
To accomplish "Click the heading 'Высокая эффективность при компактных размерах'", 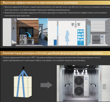I will (x=40, y=2).
